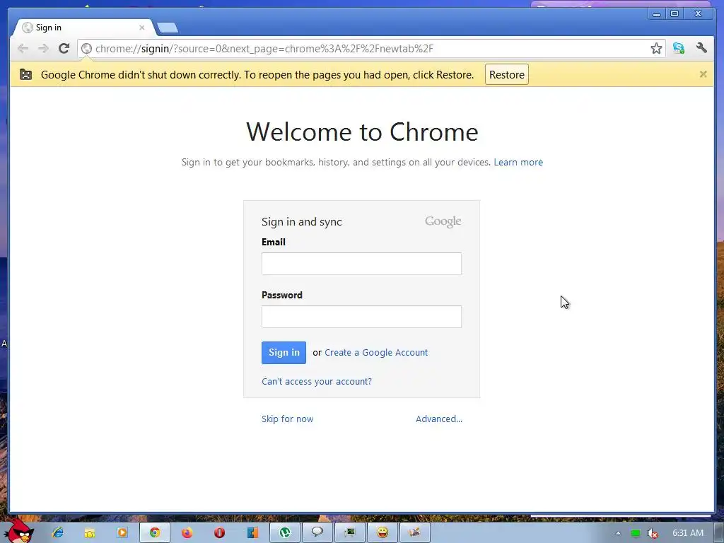Launch Internet Explorer from taskbar

[x=58, y=533]
